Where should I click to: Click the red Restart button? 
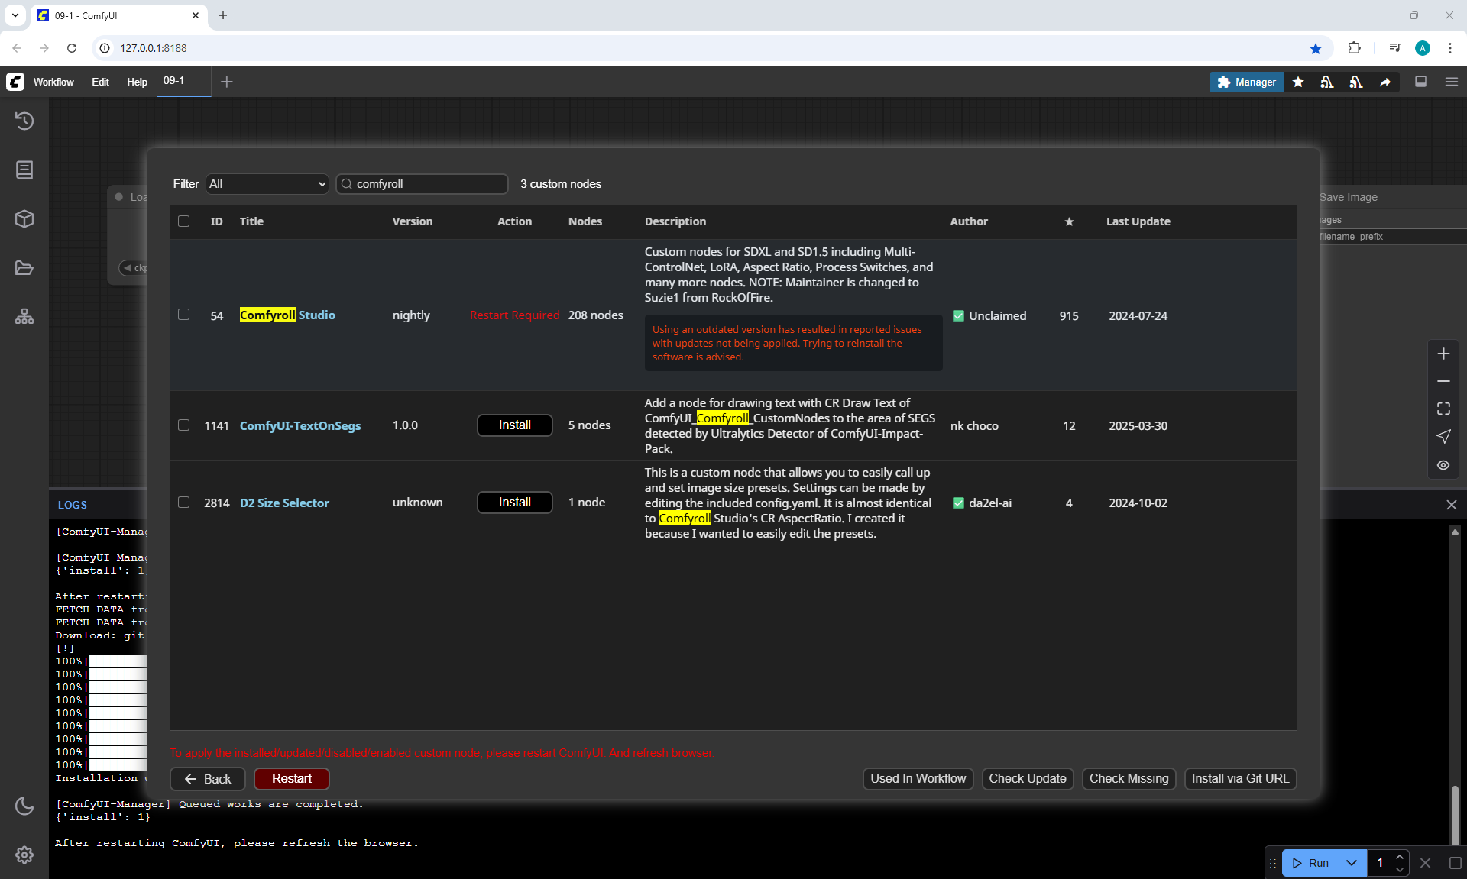[x=291, y=778]
